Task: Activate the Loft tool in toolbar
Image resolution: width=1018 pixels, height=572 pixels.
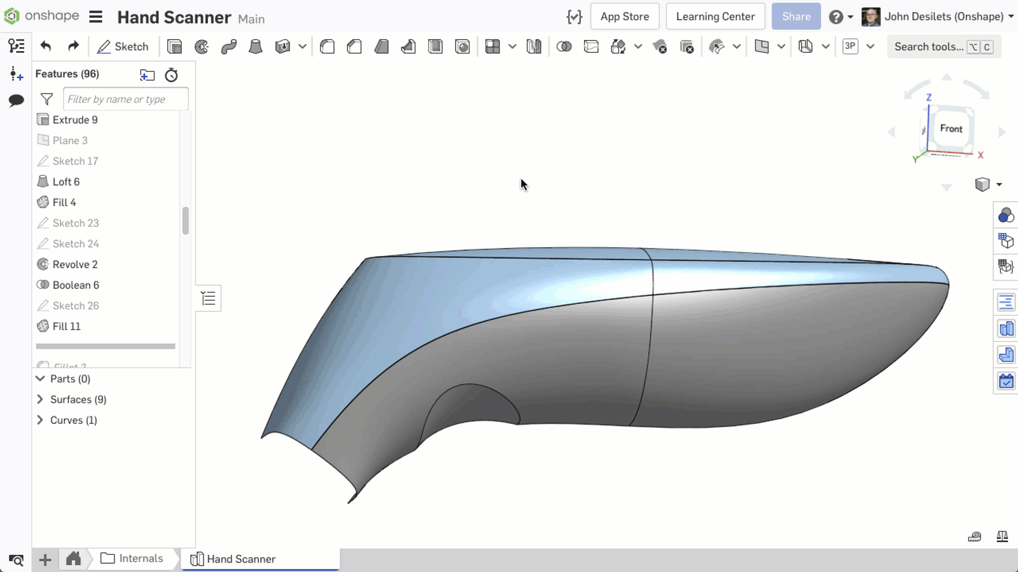Action: tap(256, 46)
